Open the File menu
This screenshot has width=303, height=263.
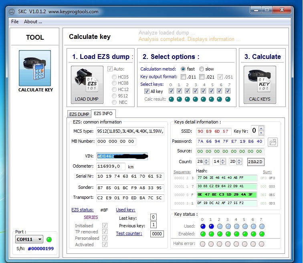[15, 22]
